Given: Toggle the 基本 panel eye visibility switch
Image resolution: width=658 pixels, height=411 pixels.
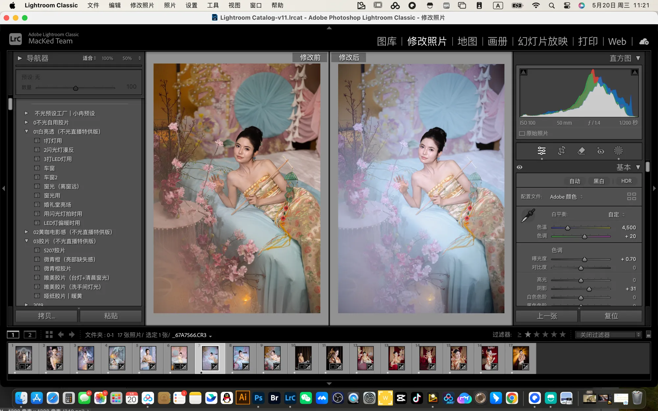Looking at the screenshot, I should pyautogui.click(x=519, y=167).
